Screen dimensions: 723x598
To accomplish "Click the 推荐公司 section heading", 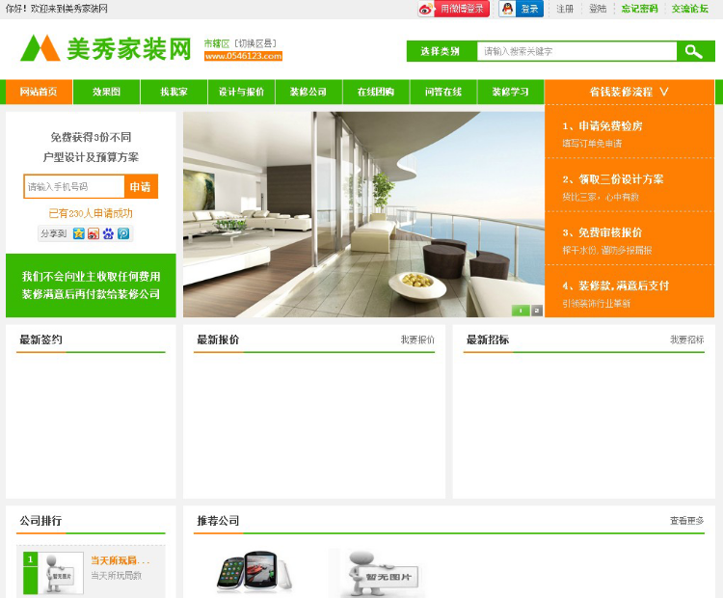I will pyautogui.click(x=218, y=521).
